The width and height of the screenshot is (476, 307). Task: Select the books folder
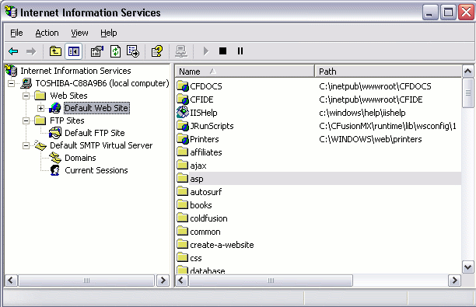(x=201, y=205)
